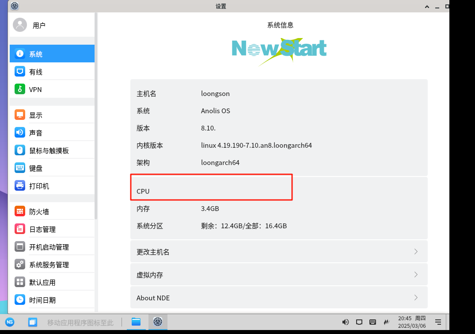Screen dimensions: 475x334
Task: Open the Firewall (防火墙) icon
Action: click(19, 211)
